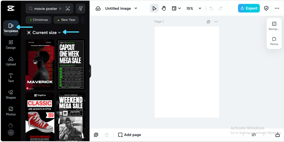Choose the CapCut One Week Mega Sale template
284x142 pixels.
pos(71,65)
